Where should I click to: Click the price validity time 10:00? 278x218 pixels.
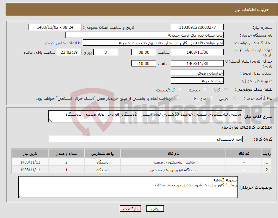pos(144,63)
